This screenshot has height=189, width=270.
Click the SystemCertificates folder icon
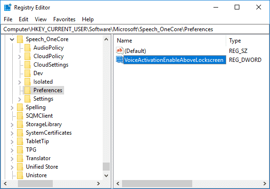point(20,133)
